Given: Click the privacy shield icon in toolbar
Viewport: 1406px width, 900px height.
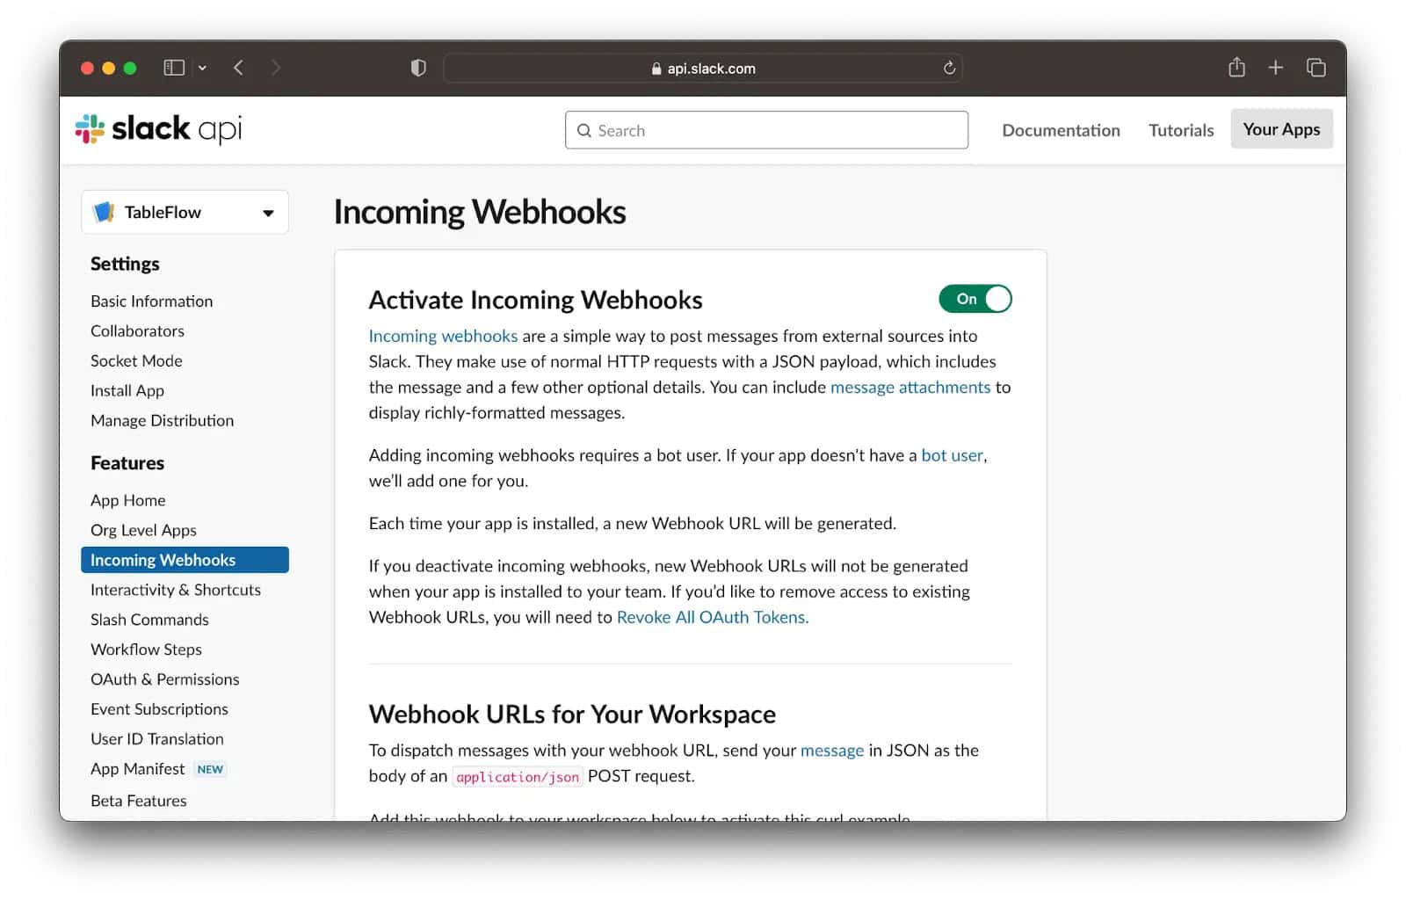Looking at the screenshot, I should pos(418,67).
